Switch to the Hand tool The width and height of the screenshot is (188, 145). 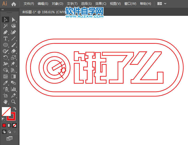5,102
